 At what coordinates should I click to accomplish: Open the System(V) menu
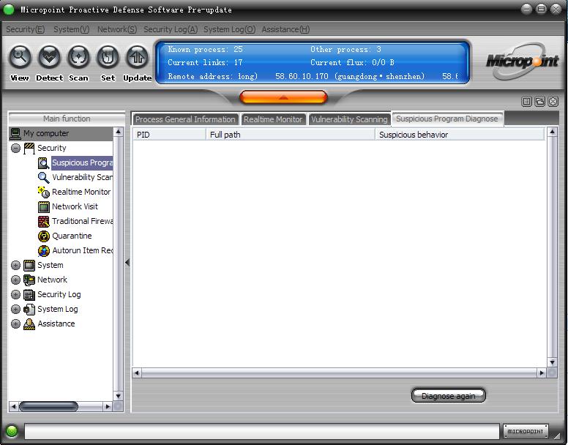point(71,29)
